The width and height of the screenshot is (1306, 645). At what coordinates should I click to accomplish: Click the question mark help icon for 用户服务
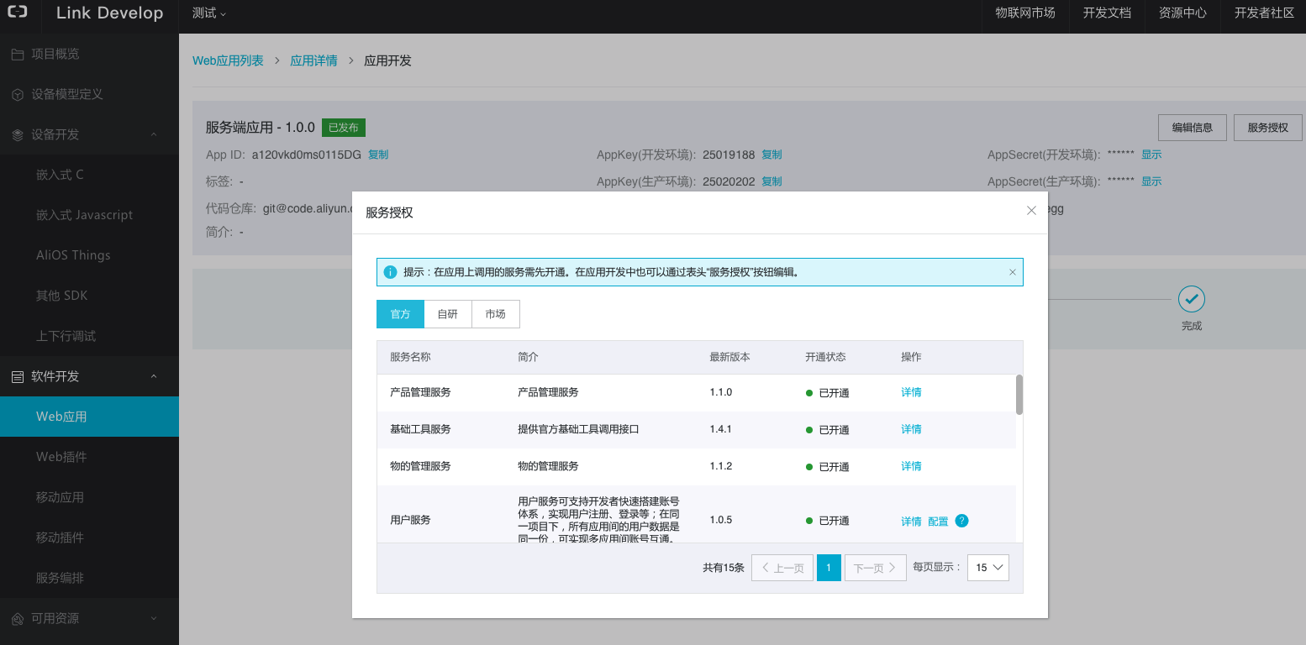pyautogui.click(x=962, y=521)
